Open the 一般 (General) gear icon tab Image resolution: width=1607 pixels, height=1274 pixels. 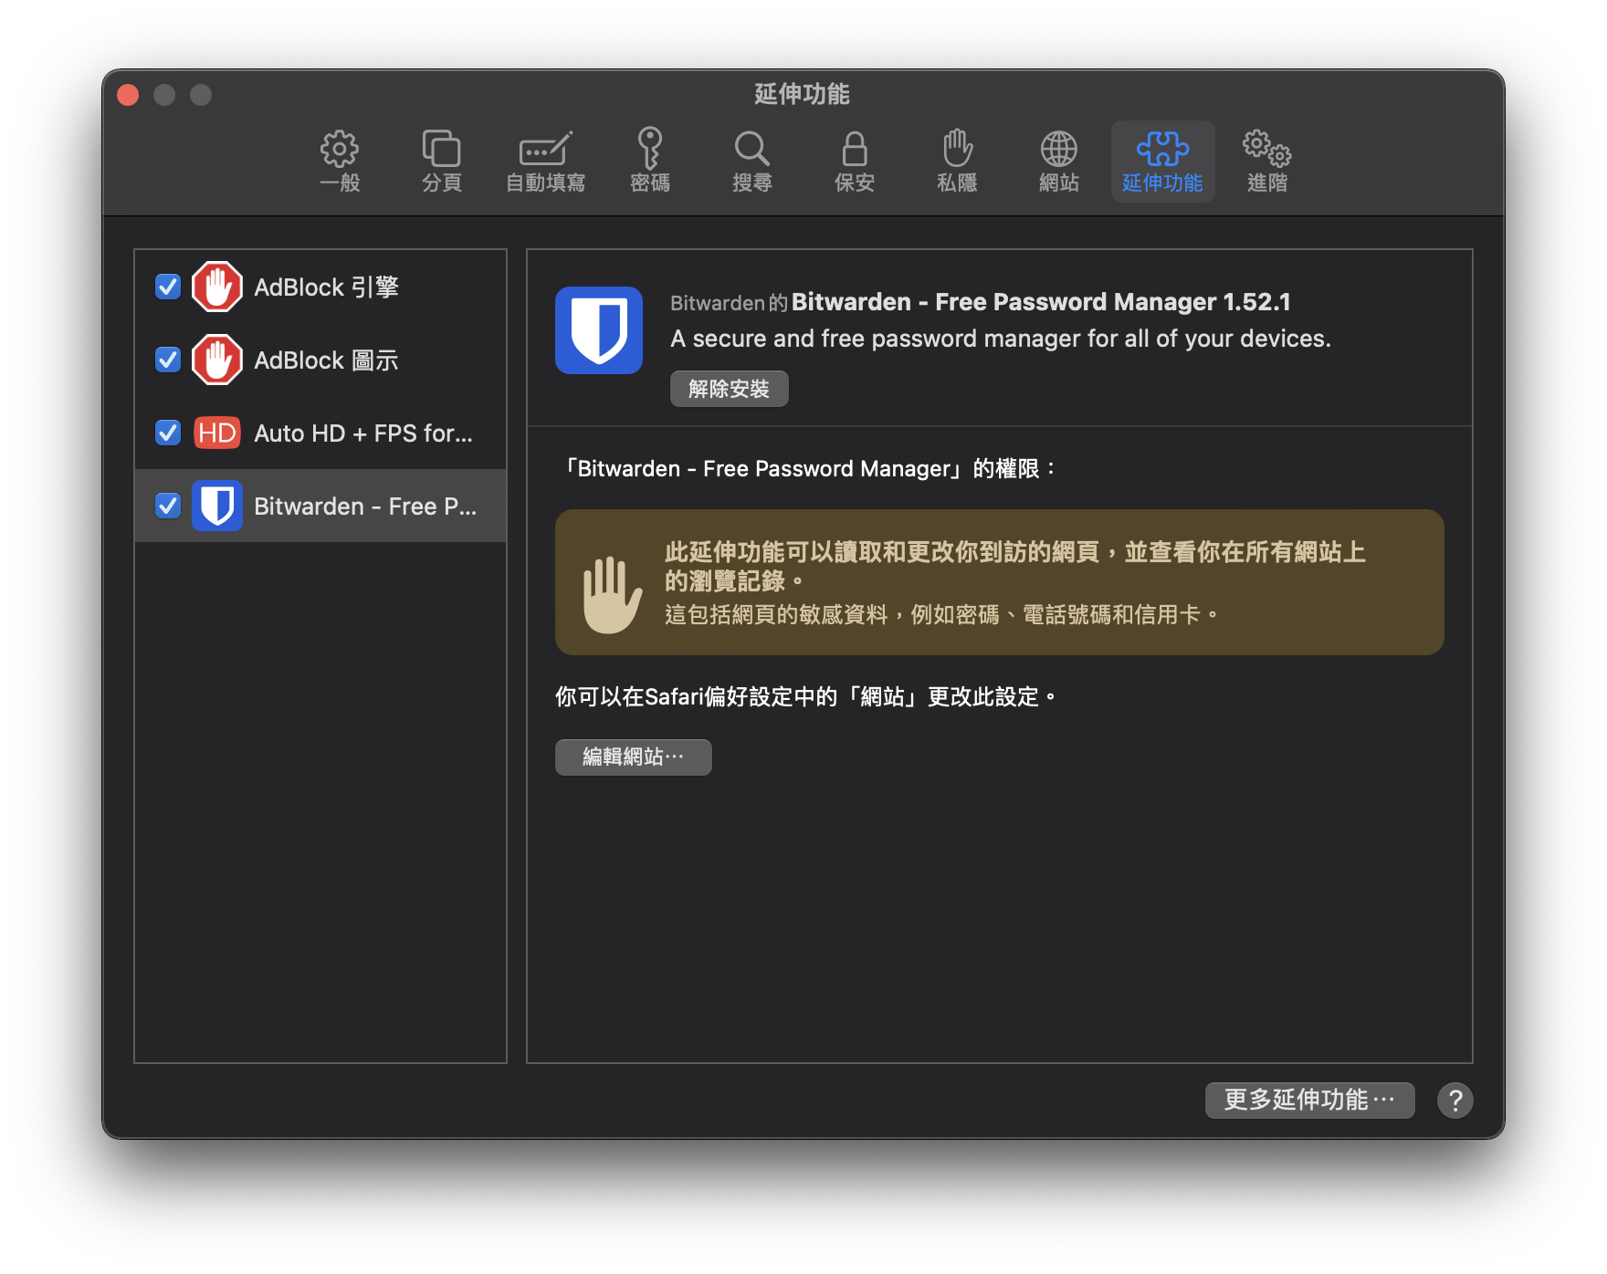click(340, 162)
